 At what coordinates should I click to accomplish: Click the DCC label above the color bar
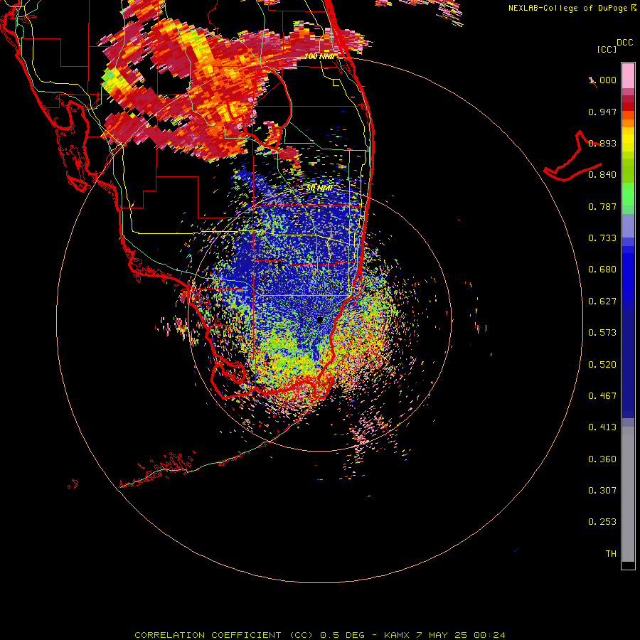624,43
